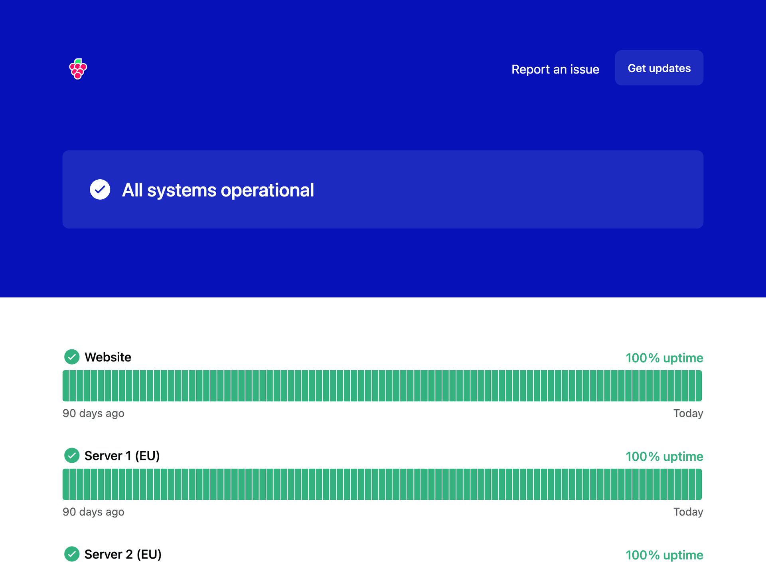Open the Report an issue link
Screen dimensions: 766x565
coord(555,69)
